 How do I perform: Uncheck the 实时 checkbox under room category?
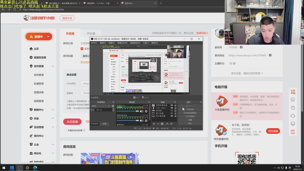pyautogui.click(x=82, y=49)
